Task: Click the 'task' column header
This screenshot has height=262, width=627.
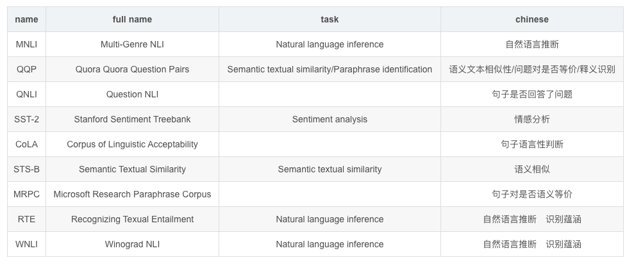Action: pyautogui.click(x=330, y=19)
